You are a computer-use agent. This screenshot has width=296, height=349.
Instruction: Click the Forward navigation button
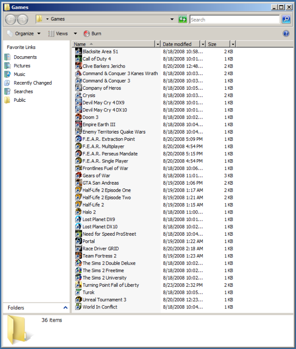[23, 19]
